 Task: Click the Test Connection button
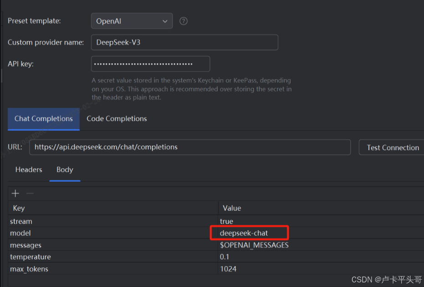point(393,147)
